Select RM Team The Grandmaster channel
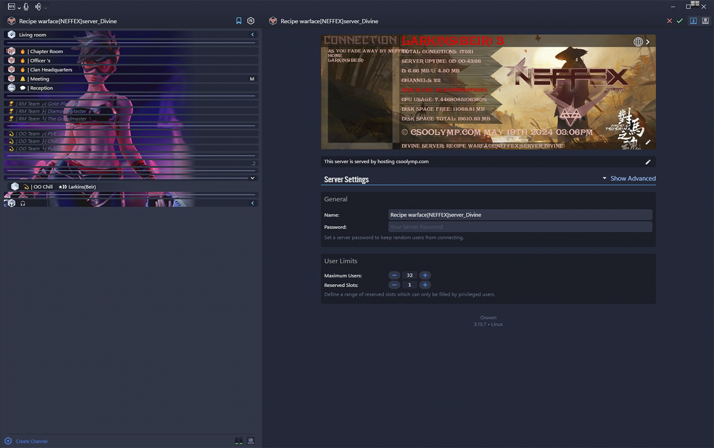 pos(131,119)
